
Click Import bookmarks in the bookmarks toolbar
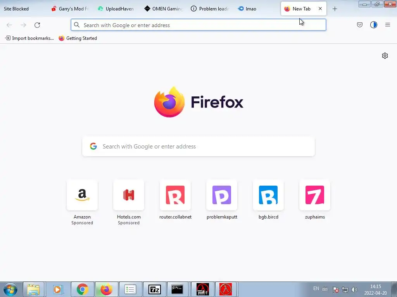click(29, 38)
